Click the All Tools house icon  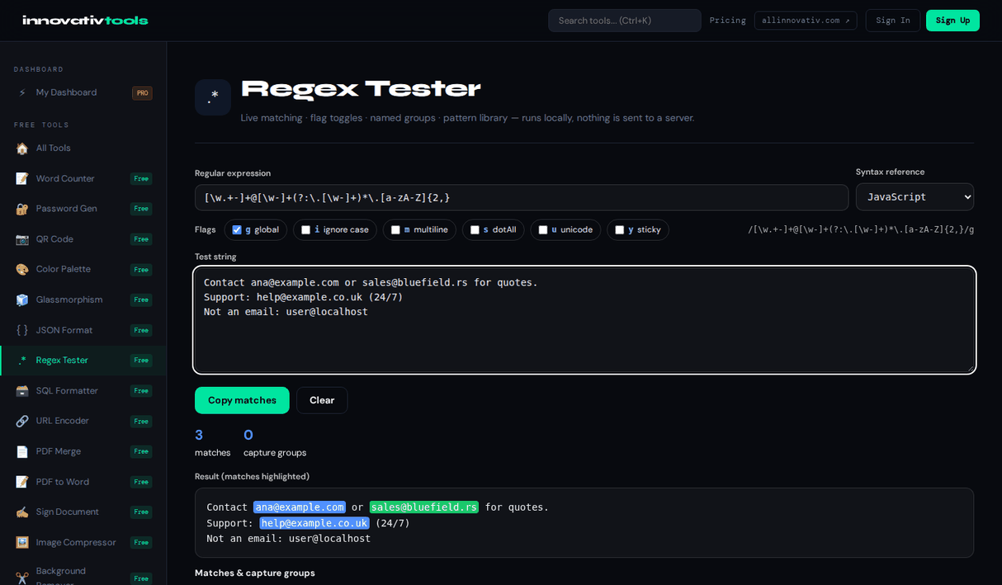click(22, 149)
